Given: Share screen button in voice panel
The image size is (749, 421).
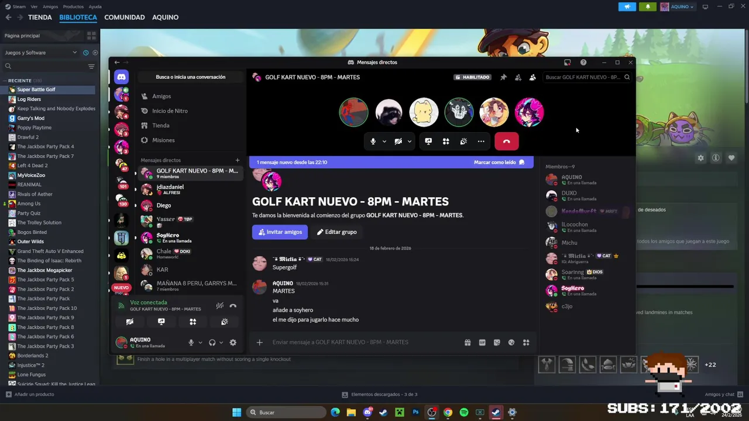Looking at the screenshot, I should click(x=162, y=322).
